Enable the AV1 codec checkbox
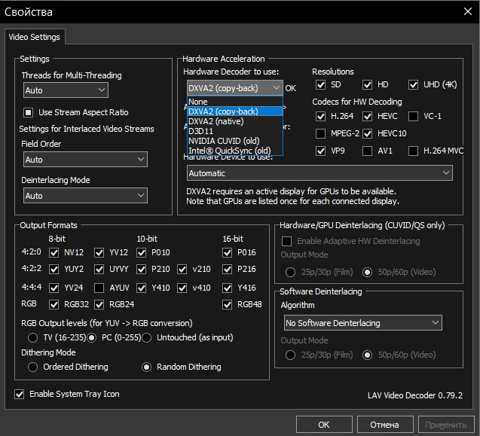The width and height of the screenshot is (480, 436). (x=367, y=151)
